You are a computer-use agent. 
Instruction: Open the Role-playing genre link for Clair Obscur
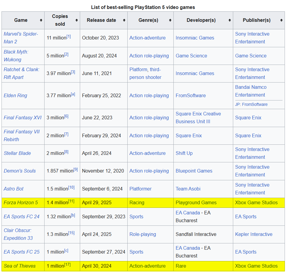[x=143, y=234]
